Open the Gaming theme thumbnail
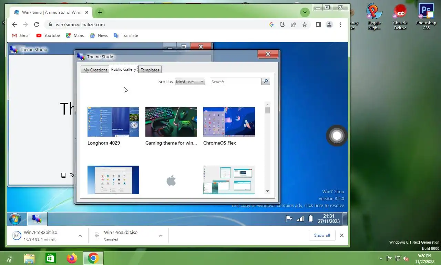 171,122
